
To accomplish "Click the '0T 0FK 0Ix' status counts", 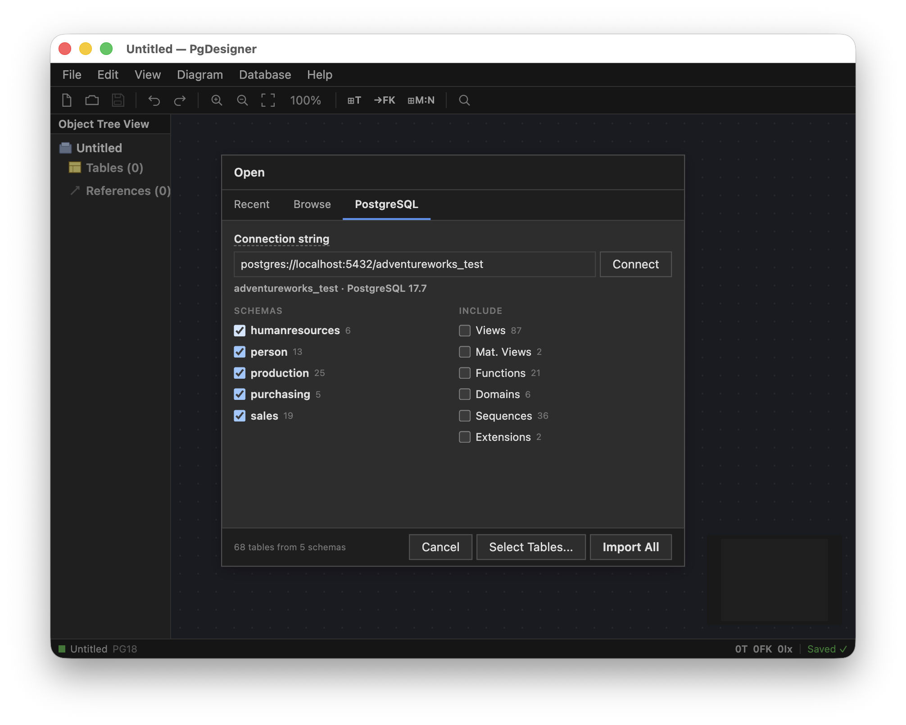I will [x=763, y=649].
